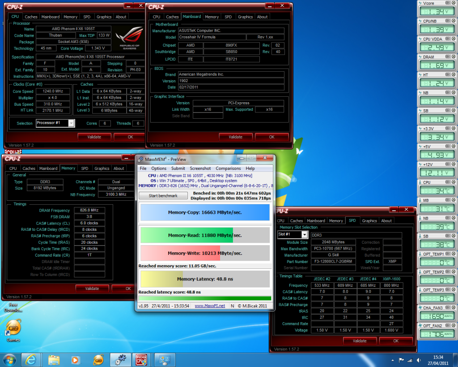The image size is (458, 367).
Task: Open Graphics tab in Mainboard CPU-Z window
Action: point(246,17)
